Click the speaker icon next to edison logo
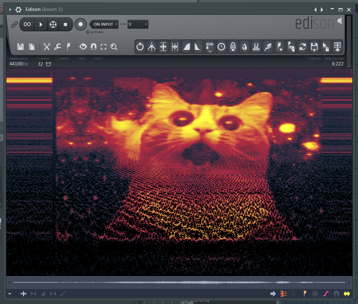The image size is (358, 304). tap(340, 21)
